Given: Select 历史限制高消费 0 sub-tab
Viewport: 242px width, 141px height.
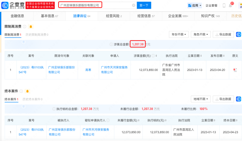Looking at the screenshot, I should coord(37,35).
